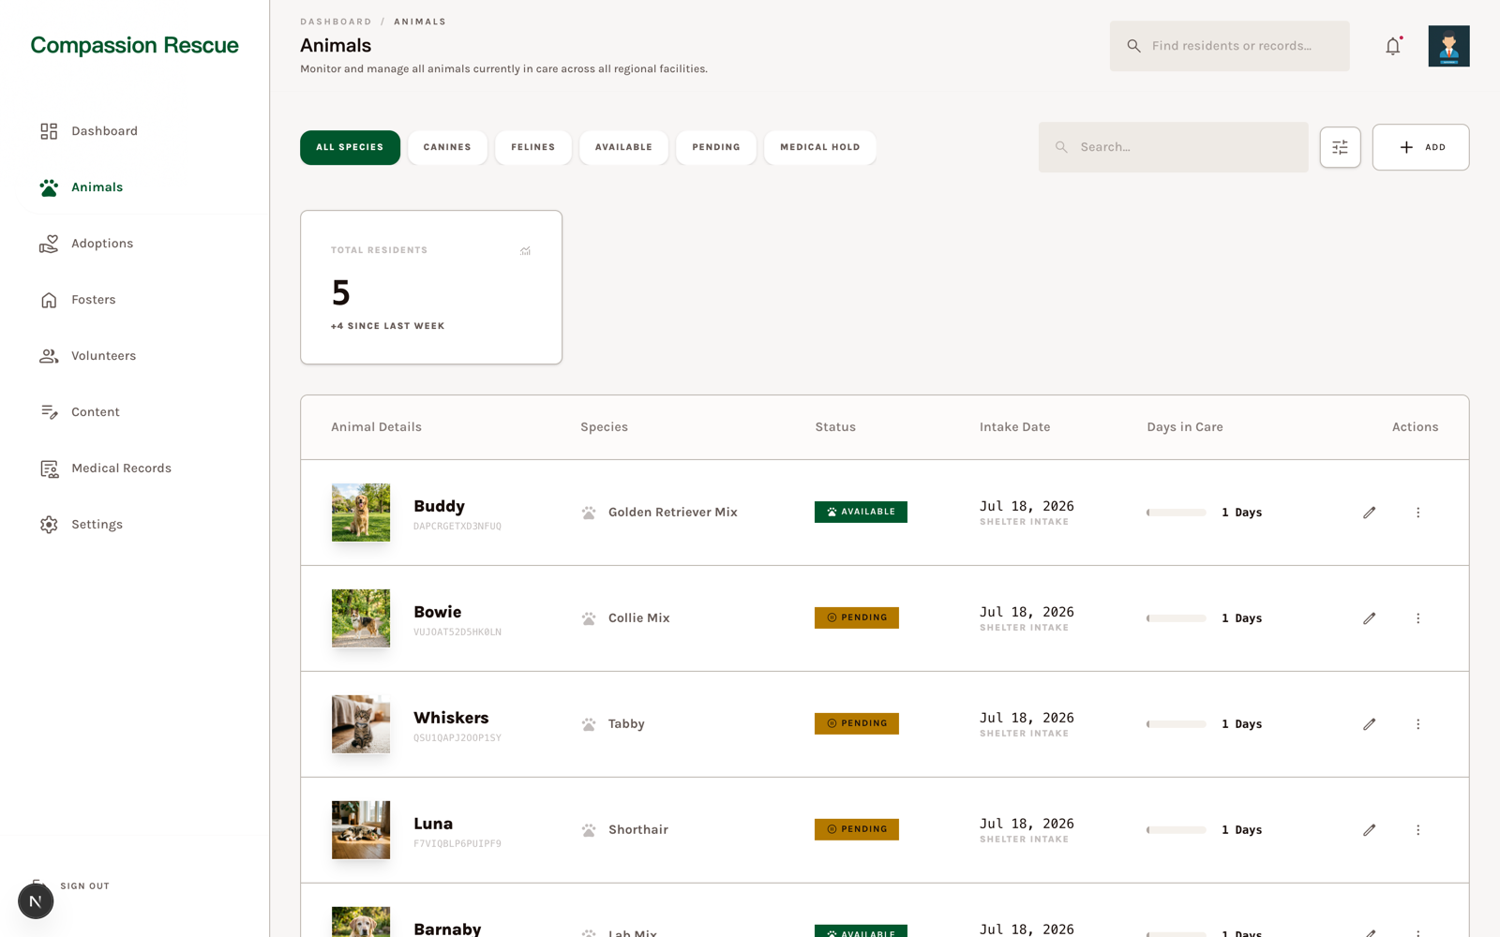Click Luna's days-in-care progress bar
The height and width of the screenshot is (937, 1500).
coord(1176,830)
